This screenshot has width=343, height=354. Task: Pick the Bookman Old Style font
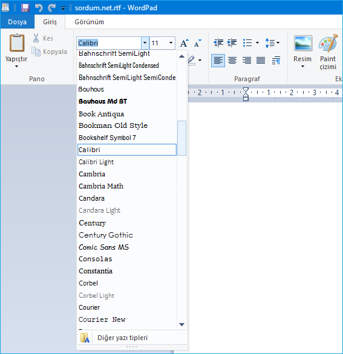point(127,125)
